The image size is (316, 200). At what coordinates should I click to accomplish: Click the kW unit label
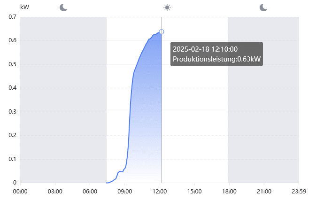(25, 7)
